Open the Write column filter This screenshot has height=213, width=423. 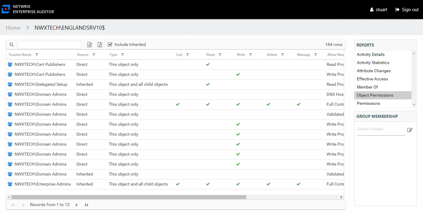pos(250,55)
